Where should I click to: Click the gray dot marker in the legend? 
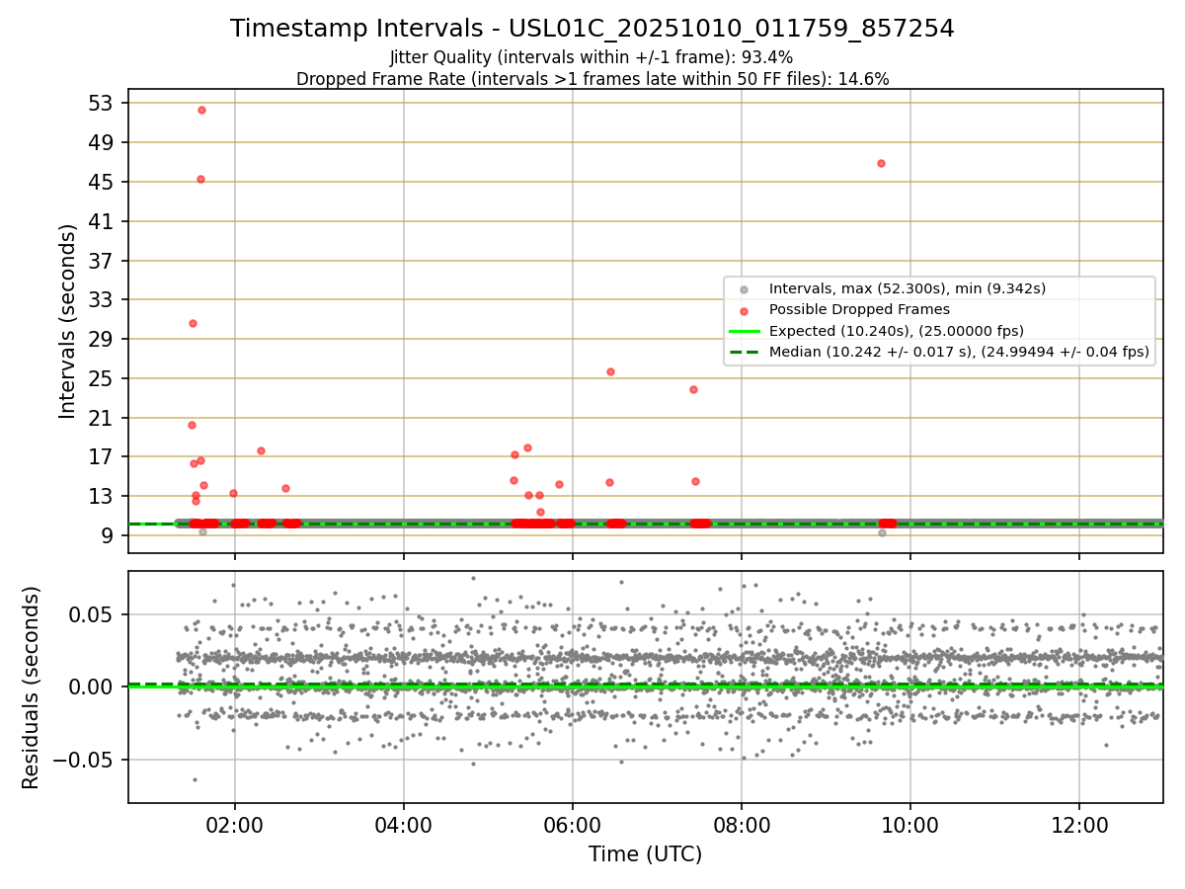click(x=744, y=289)
